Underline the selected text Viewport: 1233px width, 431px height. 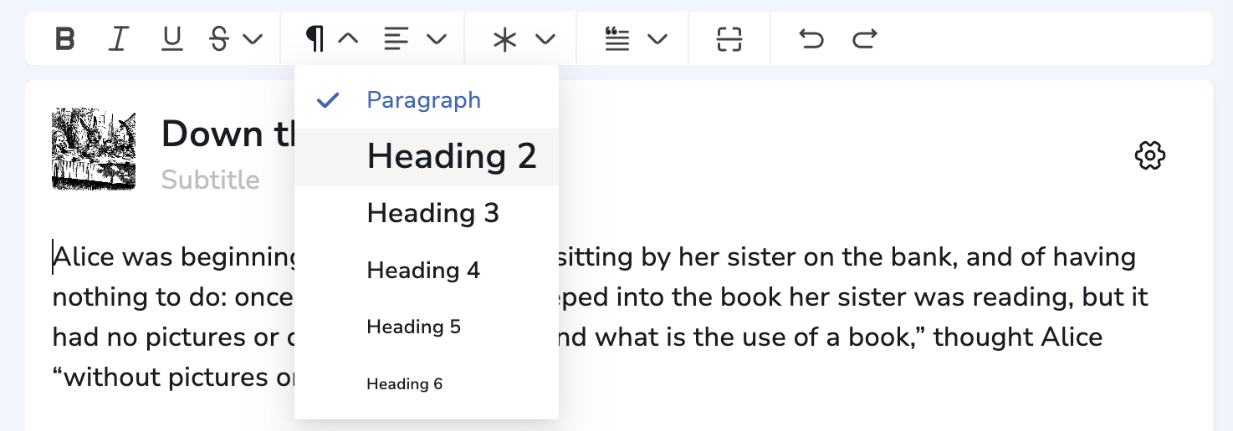tap(171, 39)
